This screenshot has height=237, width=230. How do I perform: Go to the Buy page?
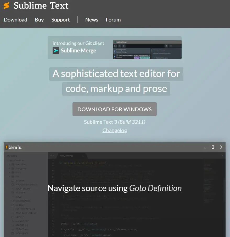tap(39, 20)
